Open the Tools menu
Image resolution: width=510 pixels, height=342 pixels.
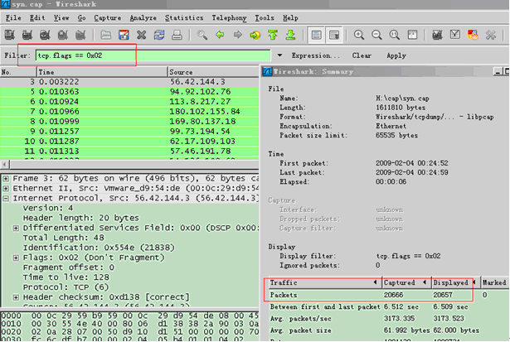(x=265, y=18)
